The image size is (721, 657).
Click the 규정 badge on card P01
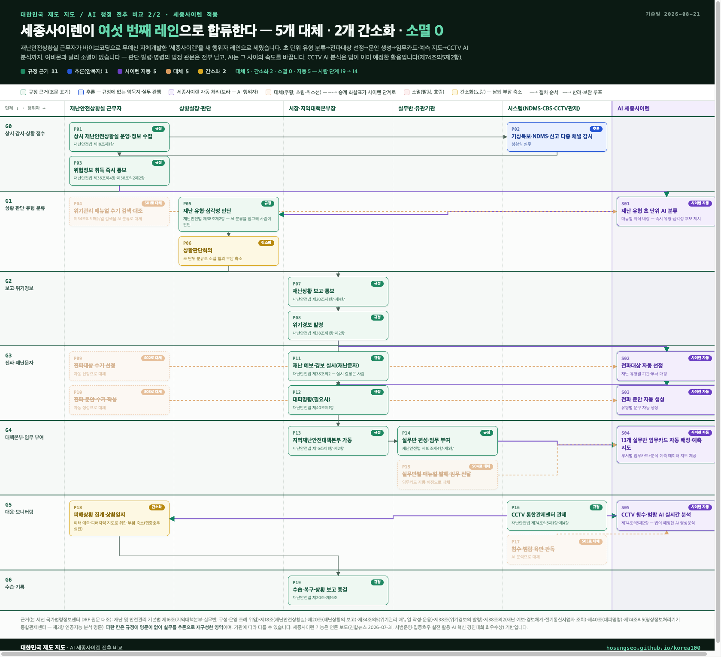pyautogui.click(x=158, y=129)
